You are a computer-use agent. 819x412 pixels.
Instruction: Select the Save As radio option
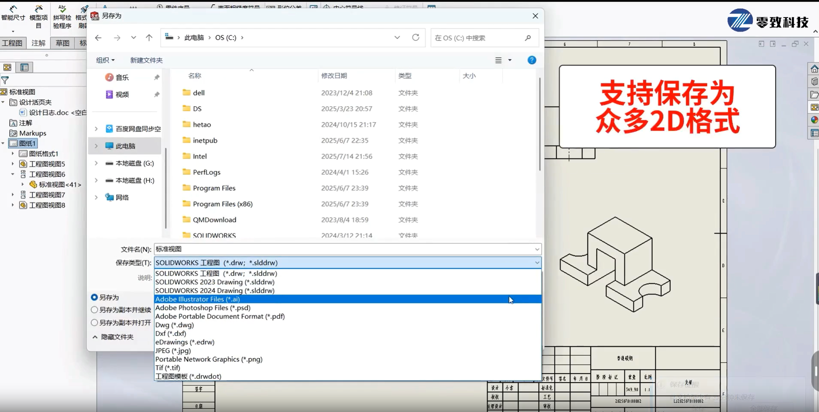click(x=94, y=297)
